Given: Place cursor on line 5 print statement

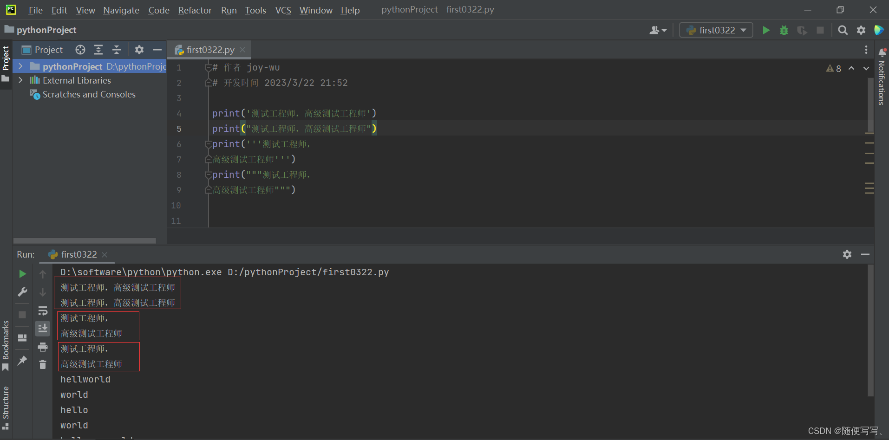Looking at the screenshot, I should tap(294, 129).
